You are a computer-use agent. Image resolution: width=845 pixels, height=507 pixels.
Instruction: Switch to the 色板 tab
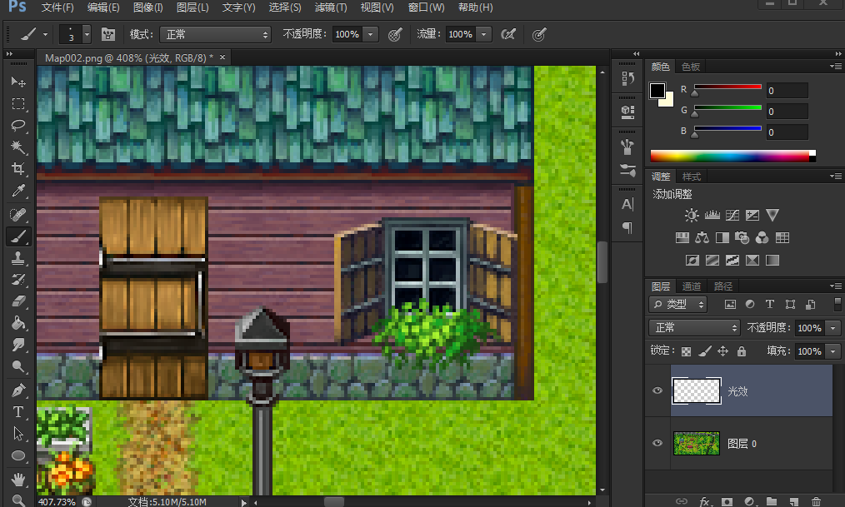pos(691,67)
